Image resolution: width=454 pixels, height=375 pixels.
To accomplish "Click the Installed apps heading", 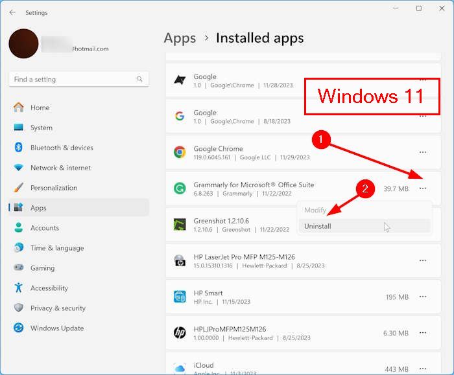I will click(259, 38).
